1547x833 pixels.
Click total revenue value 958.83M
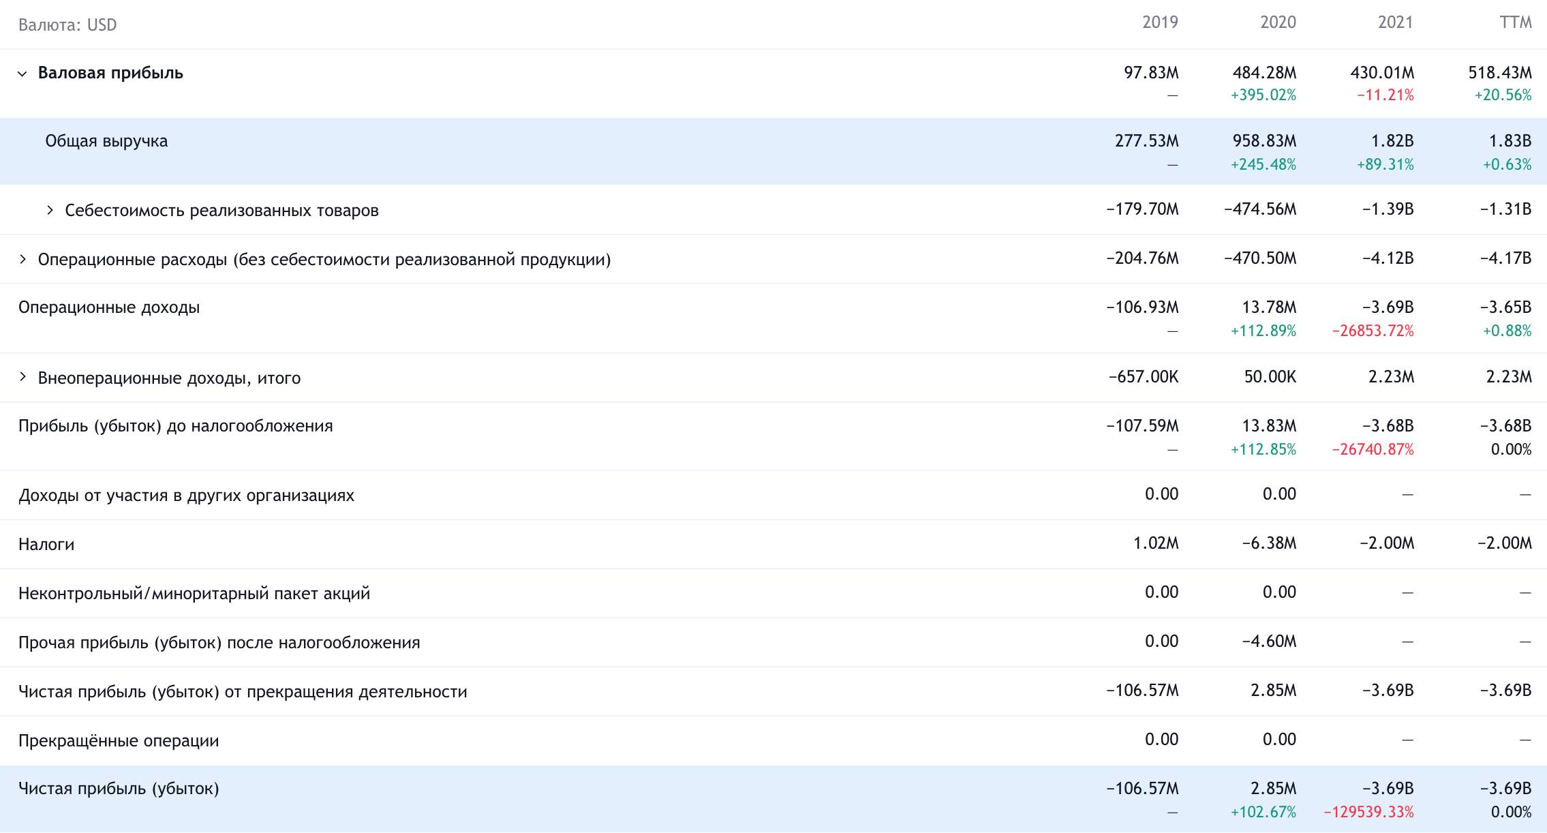tap(1264, 141)
